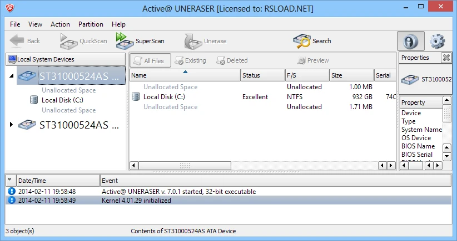Viewport: 457px width, 241px height.
Task: Collapse the Local System Devices header
Action: pos(65,59)
